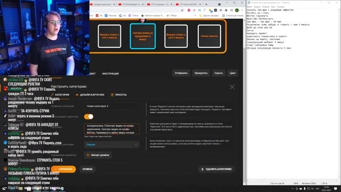Switch to the 'Прямая трансляция' Chrome tab

tap(103, 4)
